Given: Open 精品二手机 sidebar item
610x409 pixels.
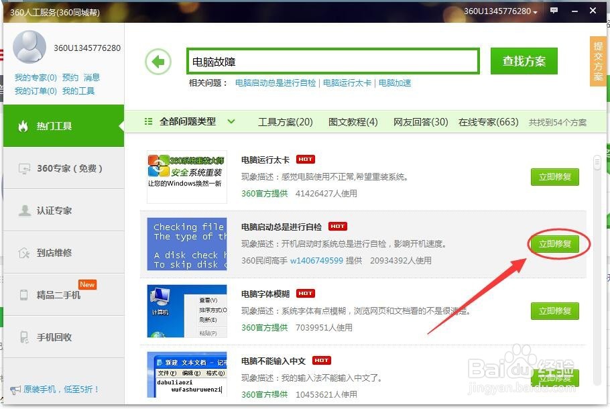Looking at the screenshot, I should [64, 294].
